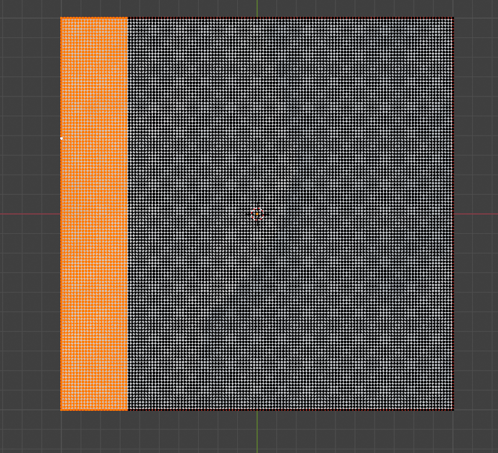Select top edge vertex at the Y-axis
The height and width of the screenshot is (453, 498).
[257, 18]
